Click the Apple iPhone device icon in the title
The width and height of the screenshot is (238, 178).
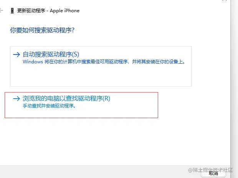(x=12, y=11)
